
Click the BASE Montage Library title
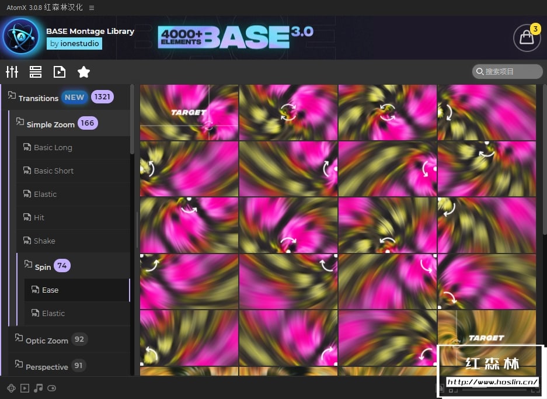[x=90, y=31]
